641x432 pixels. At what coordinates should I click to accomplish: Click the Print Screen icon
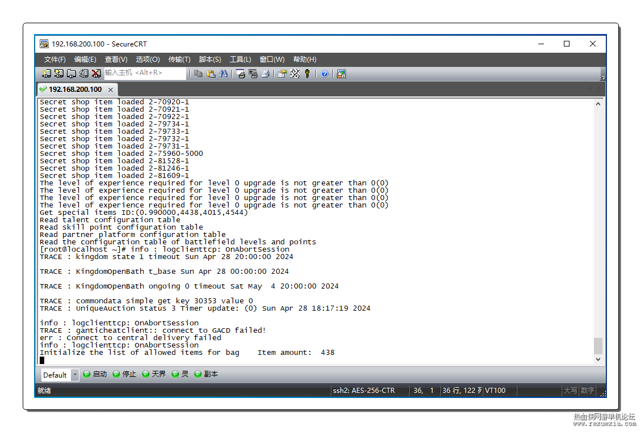click(241, 74)
